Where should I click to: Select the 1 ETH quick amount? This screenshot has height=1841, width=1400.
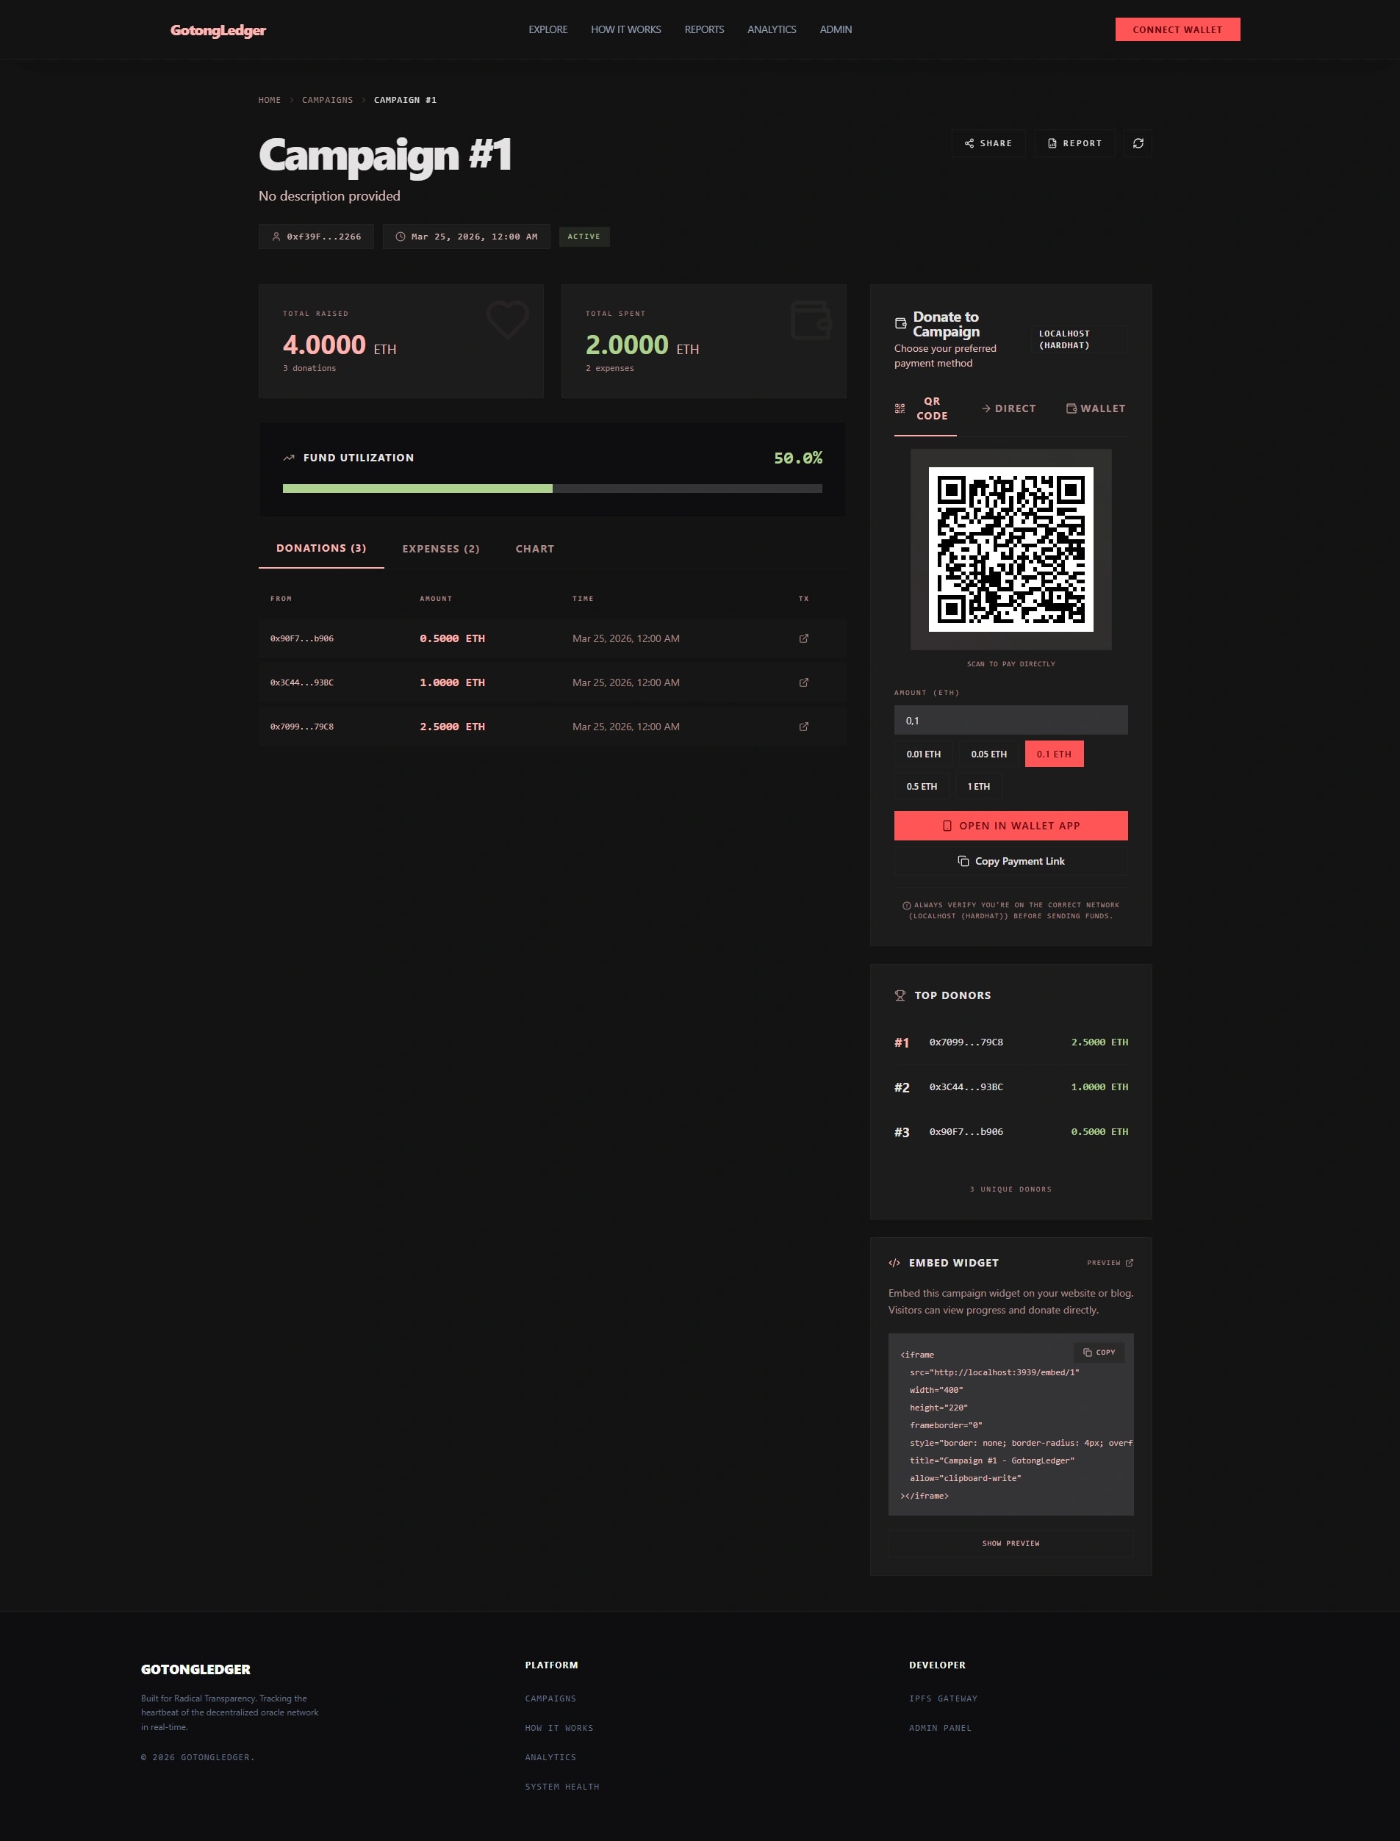pos(978,785)
